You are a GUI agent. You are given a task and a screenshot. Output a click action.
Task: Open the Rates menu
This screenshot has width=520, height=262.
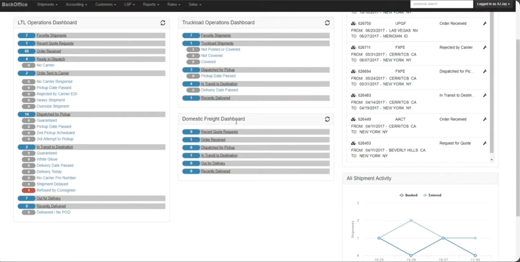(x=174, y=4)
